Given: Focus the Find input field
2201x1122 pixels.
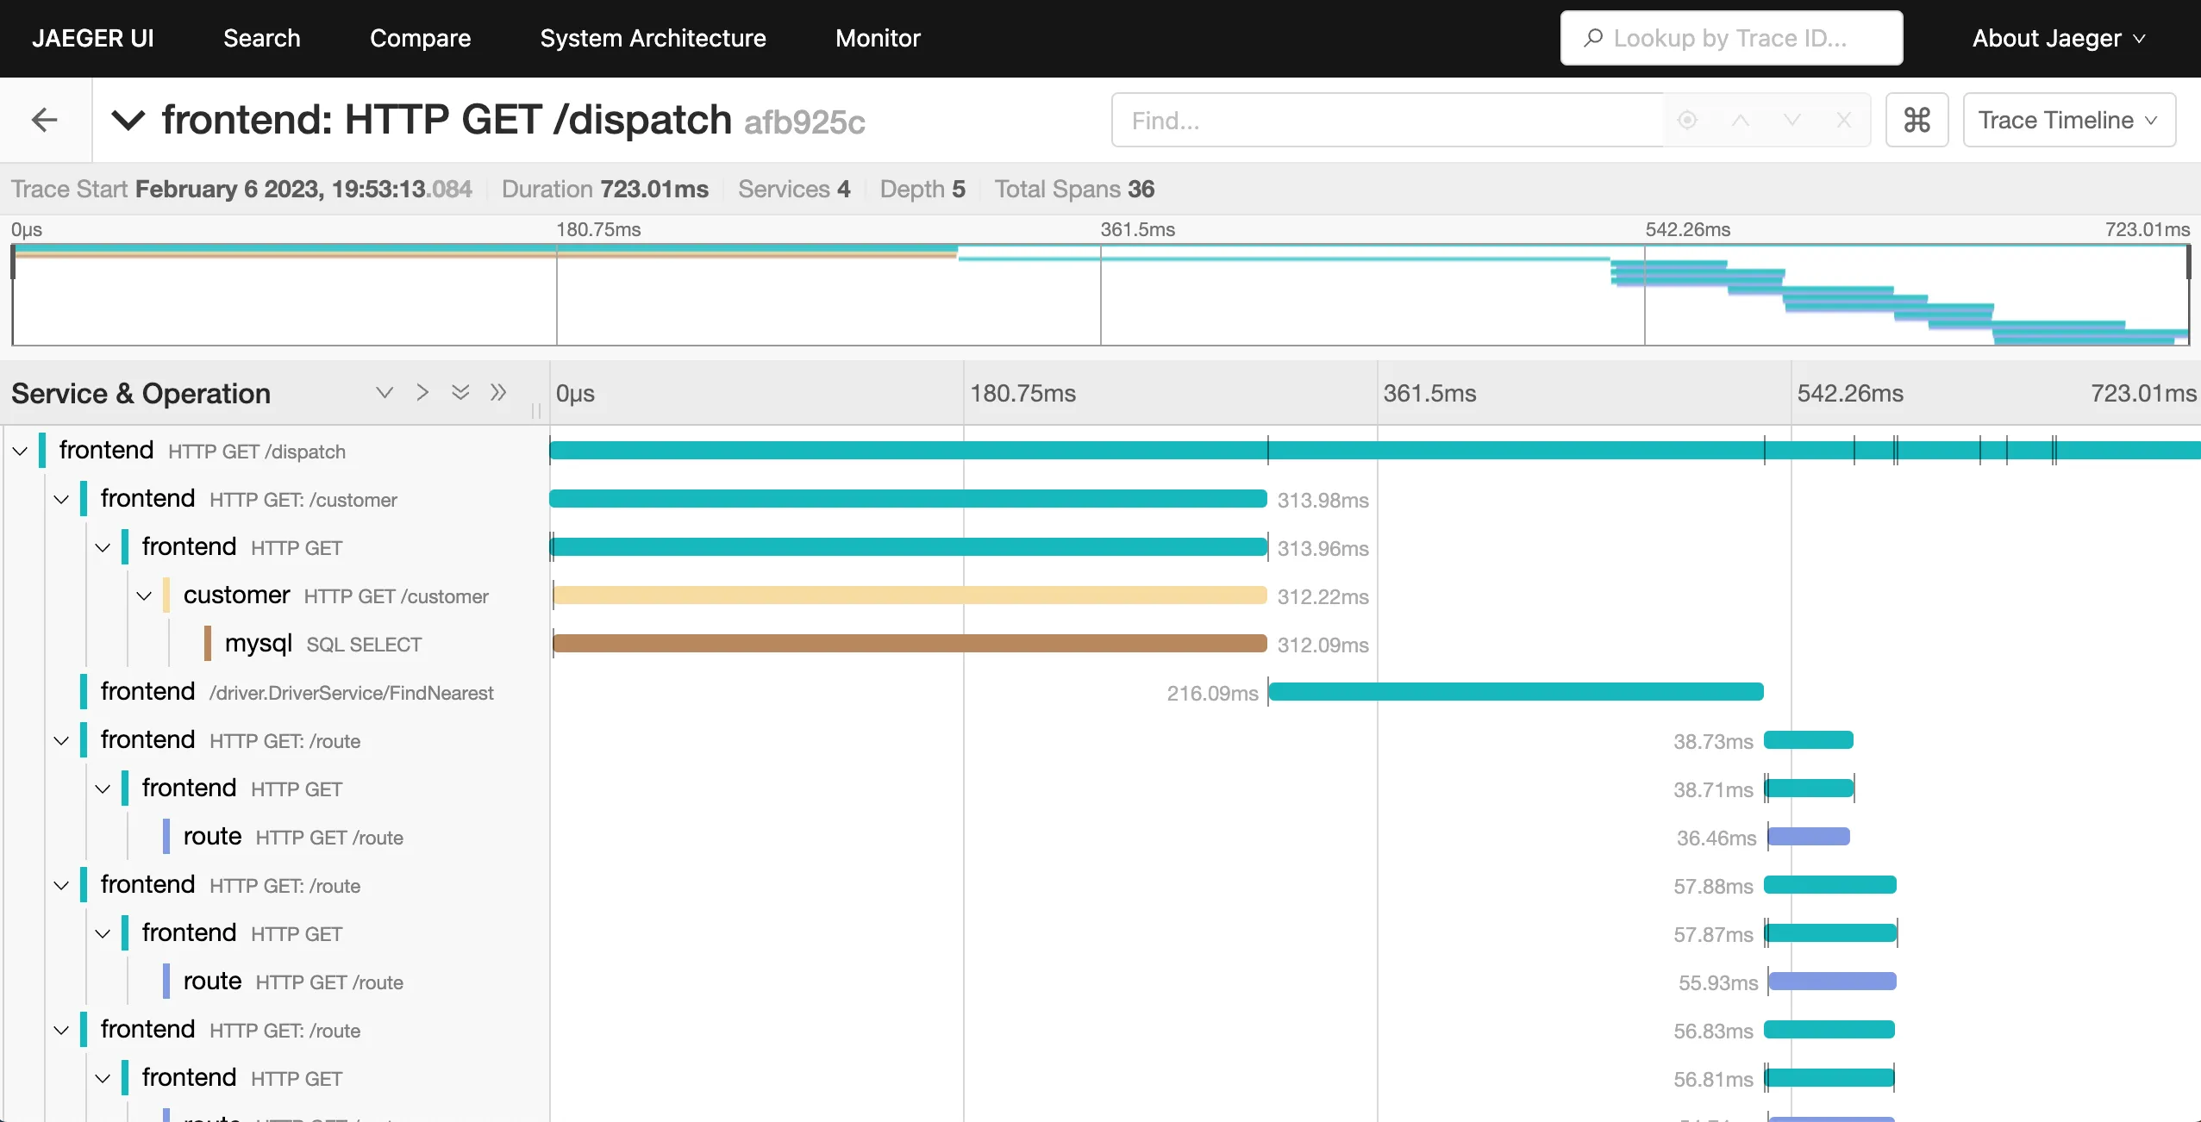Looking at the screenshot, I should tap(1388, 120).
